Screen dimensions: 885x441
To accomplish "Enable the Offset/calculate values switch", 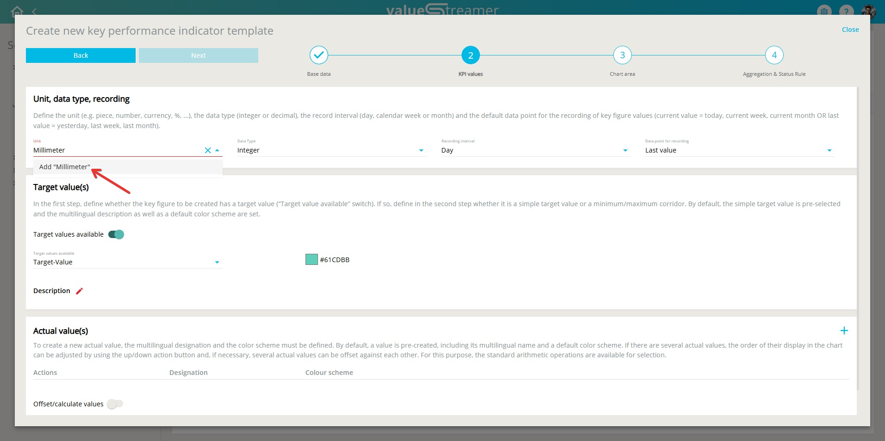I will pyautogui.click(x=115, y=404).
